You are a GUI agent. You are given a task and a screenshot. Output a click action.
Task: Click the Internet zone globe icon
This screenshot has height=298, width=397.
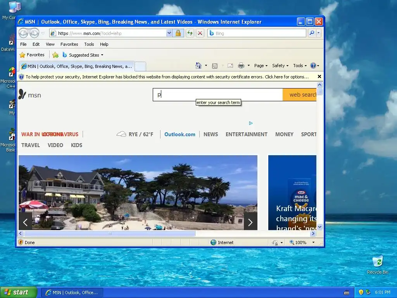[214, 242]
